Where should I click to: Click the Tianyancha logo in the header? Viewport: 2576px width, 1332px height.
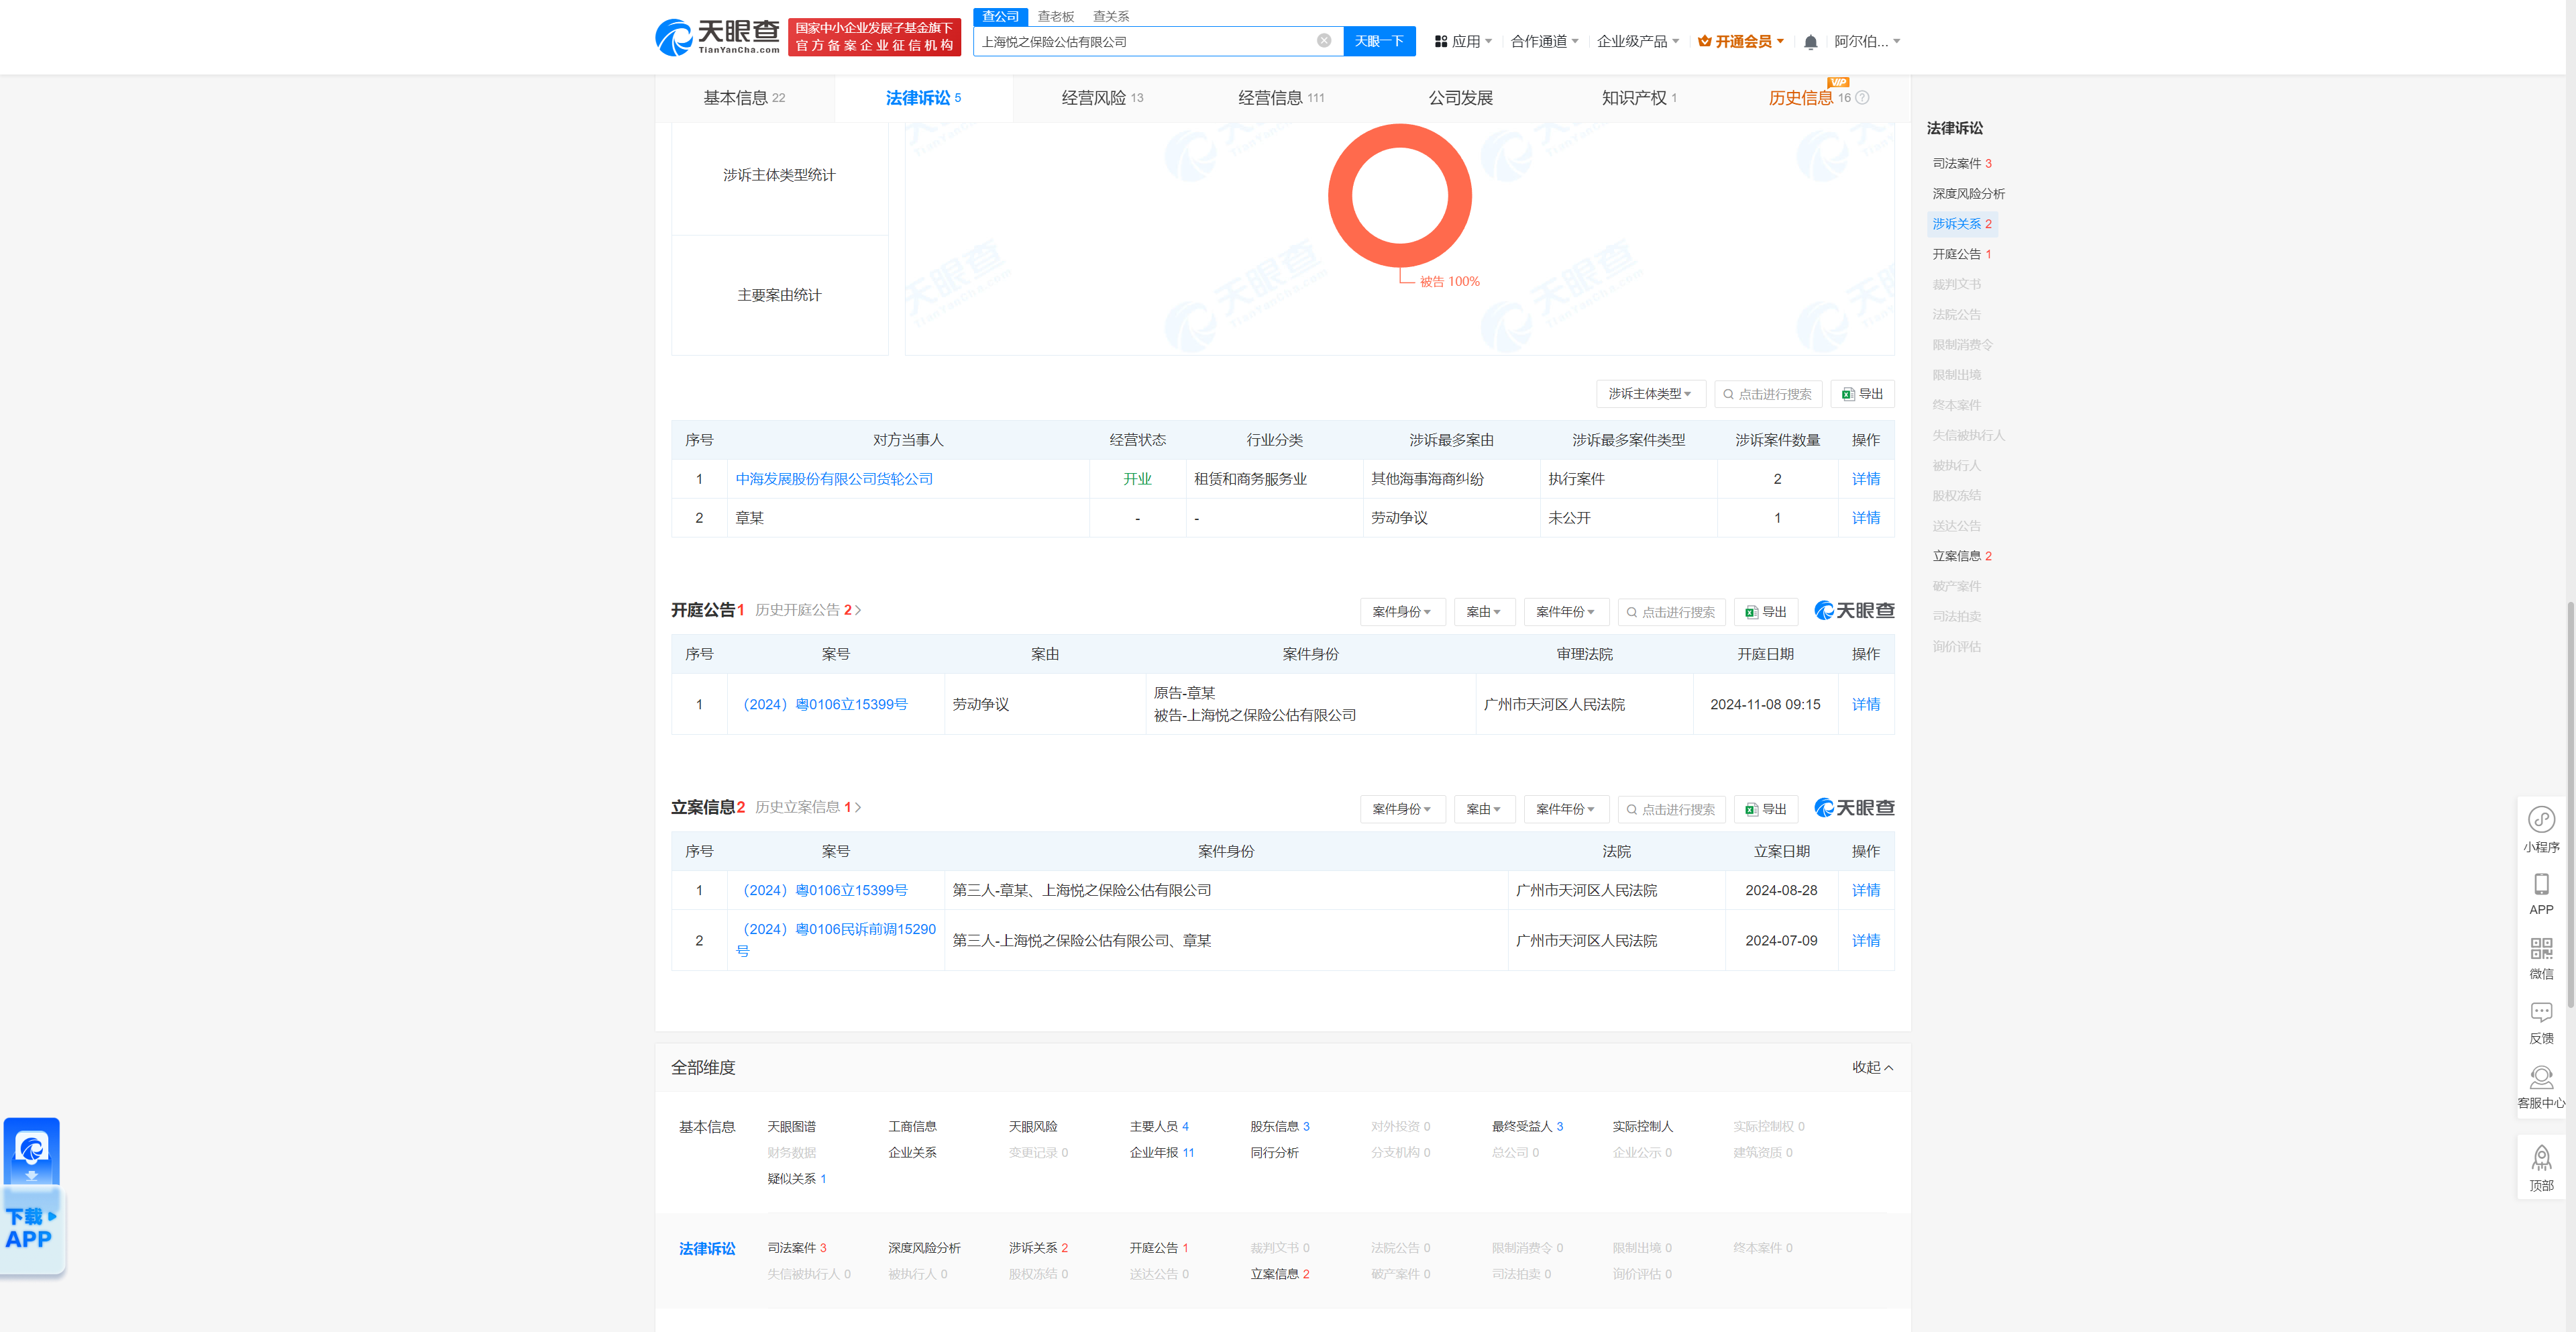(717, 38)
